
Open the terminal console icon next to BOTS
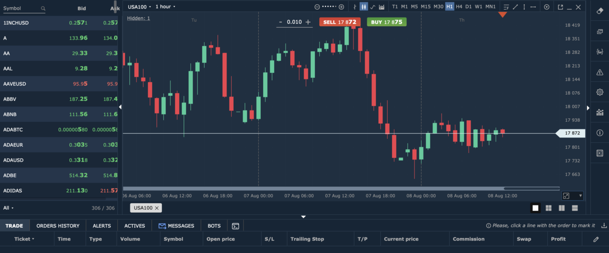click(x=235, y=226)
